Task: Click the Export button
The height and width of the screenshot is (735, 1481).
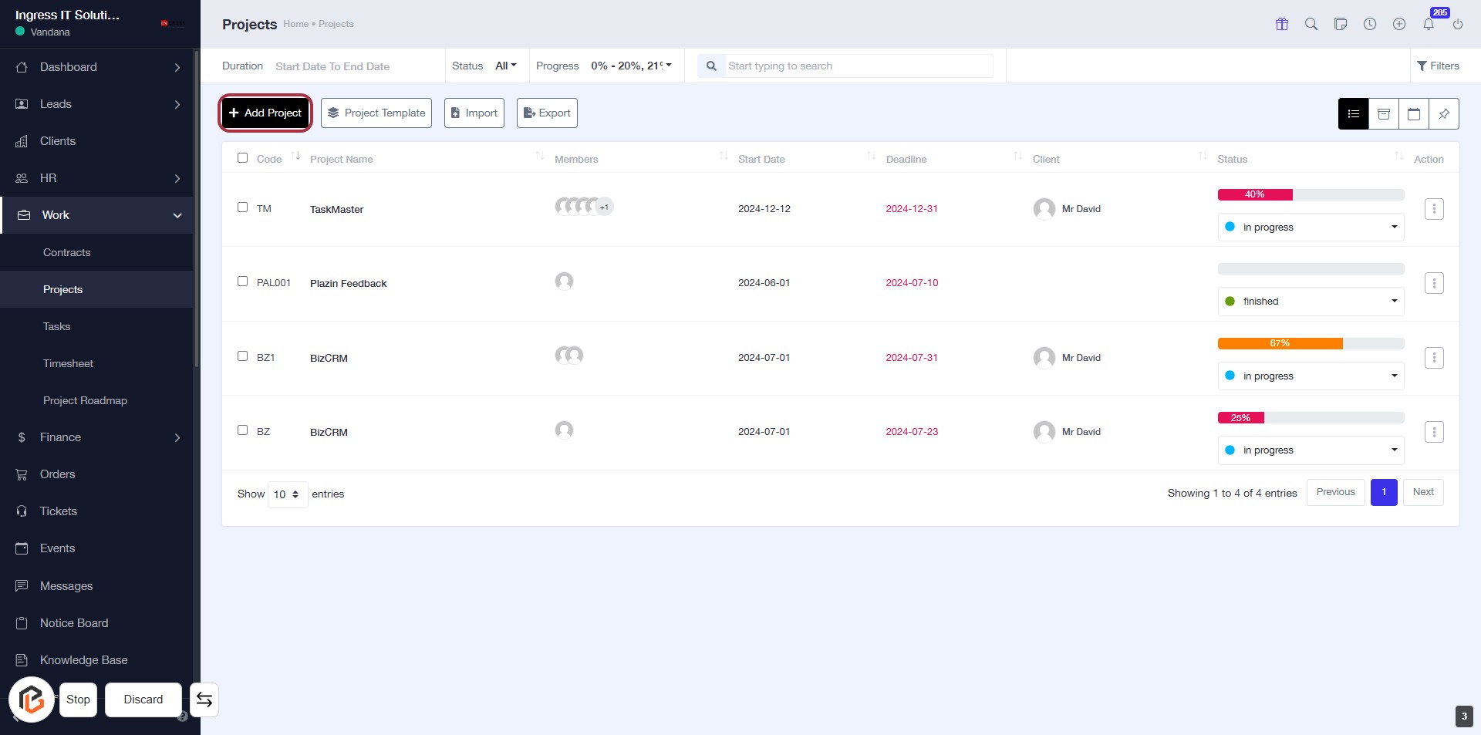Action: point(547,113)
